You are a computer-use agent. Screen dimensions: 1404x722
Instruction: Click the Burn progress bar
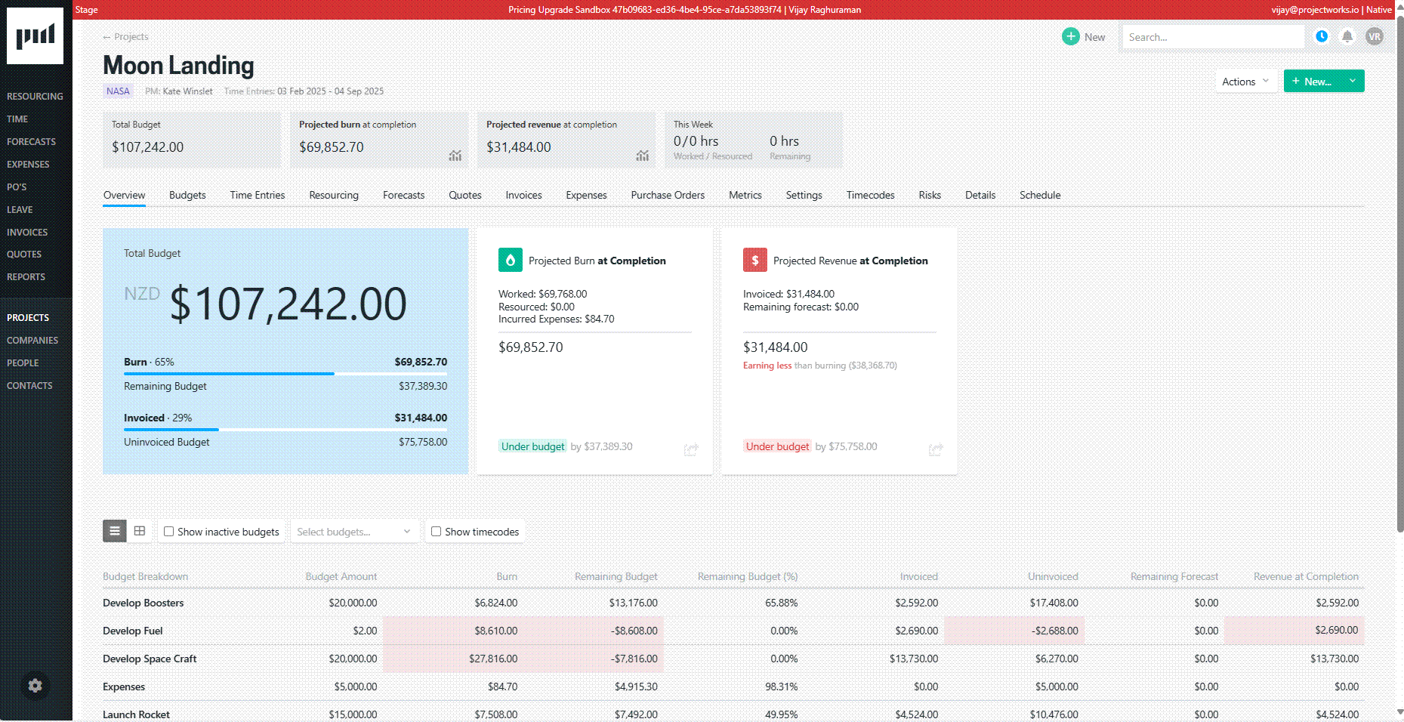coord(285,373)
